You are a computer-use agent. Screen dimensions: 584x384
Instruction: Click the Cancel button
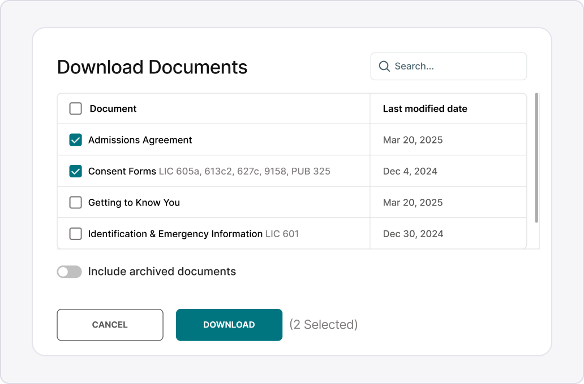pos(110,325)
